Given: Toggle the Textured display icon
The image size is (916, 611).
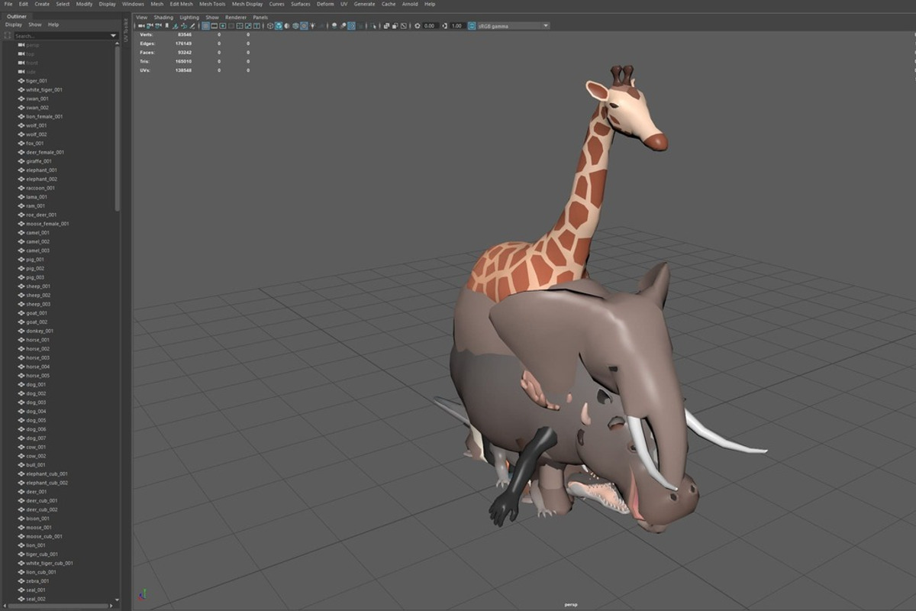Looking at the screenshot, I should tap(304, 26).
